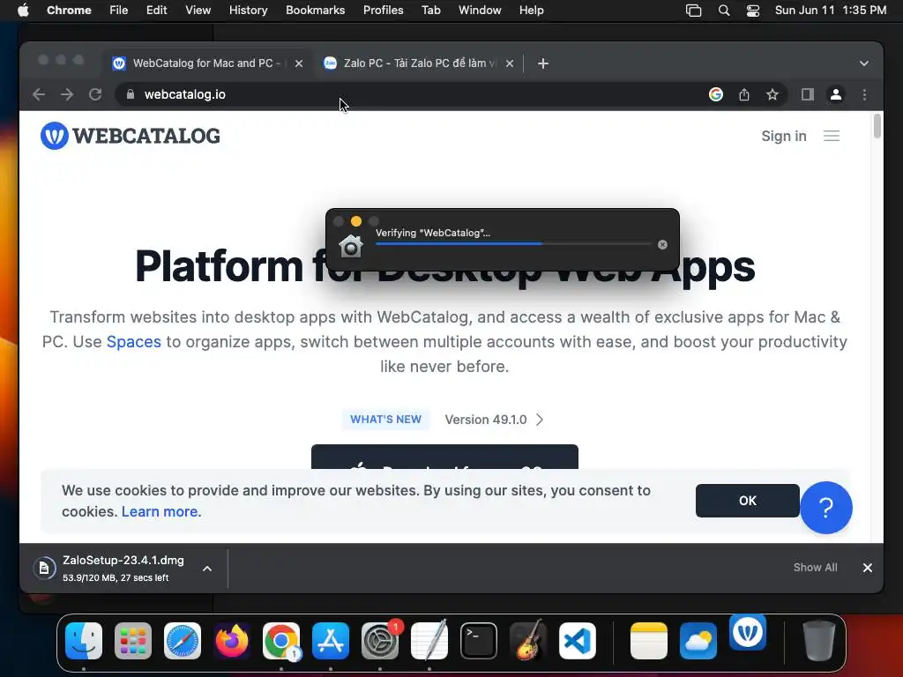Open Notes from the Dock

pos(649,641)
